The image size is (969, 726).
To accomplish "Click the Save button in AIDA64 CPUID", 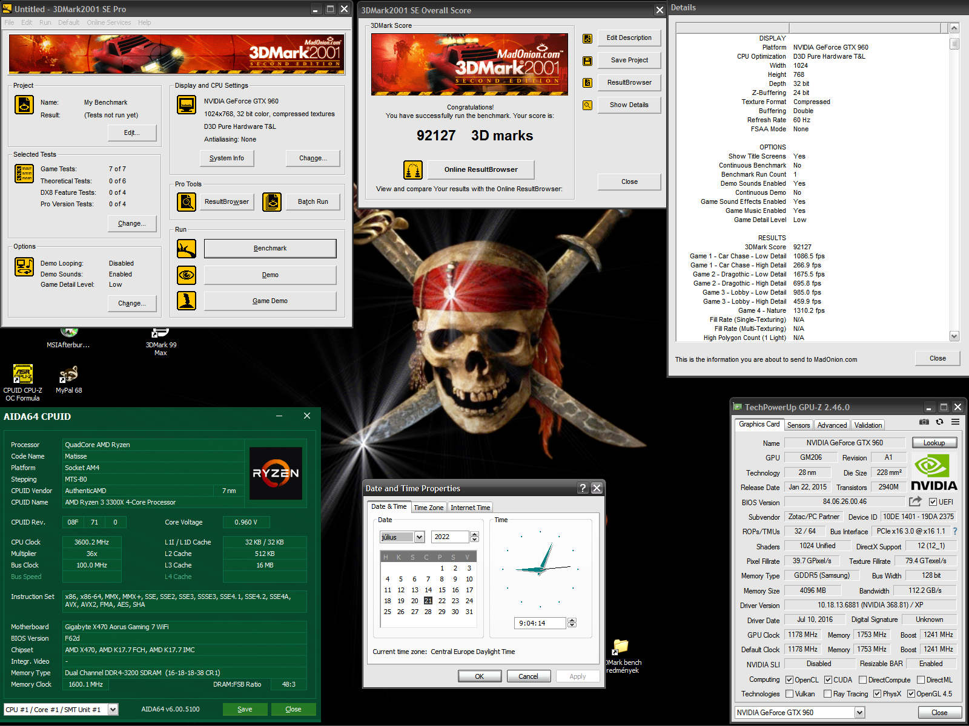I will pos(245,709).
